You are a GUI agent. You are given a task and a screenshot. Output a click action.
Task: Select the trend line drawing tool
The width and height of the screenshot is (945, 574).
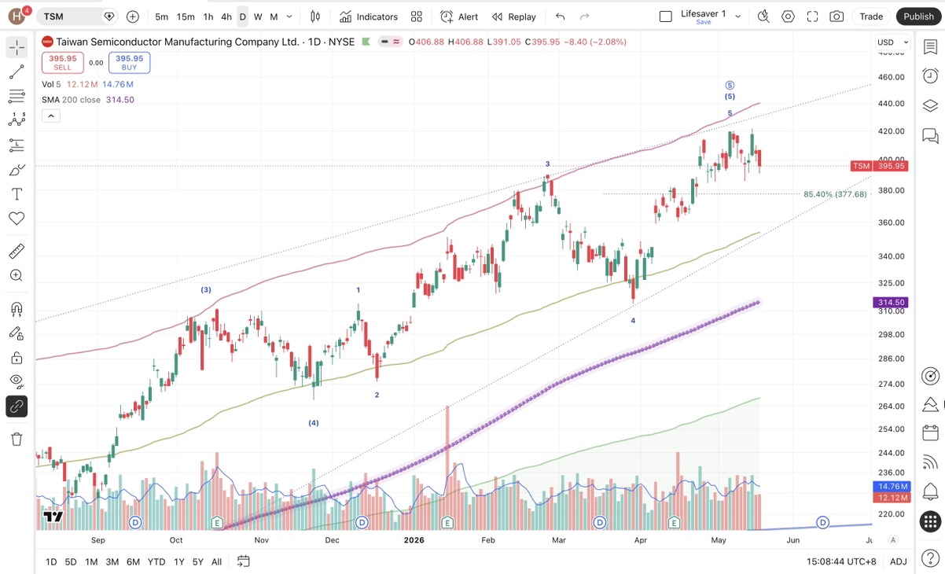point(17,72)
